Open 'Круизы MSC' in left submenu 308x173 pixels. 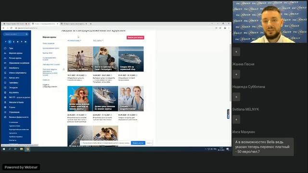[x=48, y=53]
